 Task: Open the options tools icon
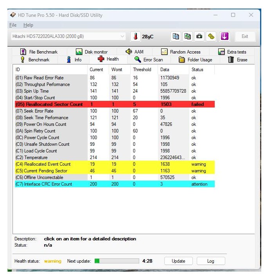tap(211, 36)
